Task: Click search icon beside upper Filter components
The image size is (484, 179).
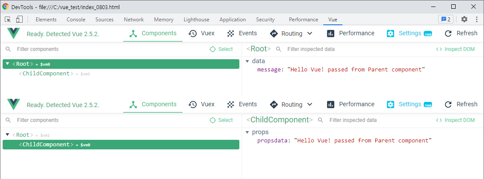Action: [8, 49]
